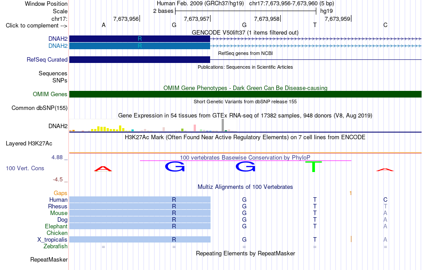
Task: Click the 100 Vert. Cons label
Action: click(25, 168)
